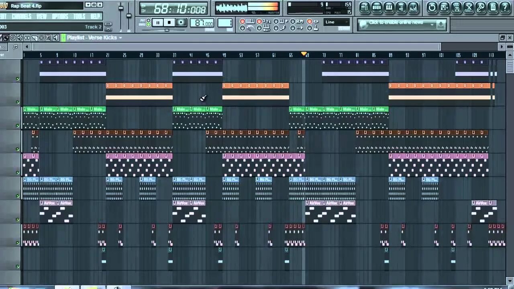
Task: Select the Select tool in Playlist
Action: [41, 38]
